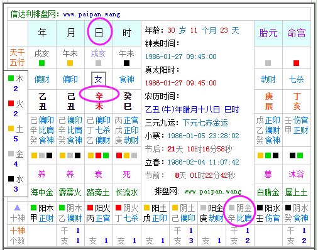Click the purple triangle above 十神

tap(17, 208)
